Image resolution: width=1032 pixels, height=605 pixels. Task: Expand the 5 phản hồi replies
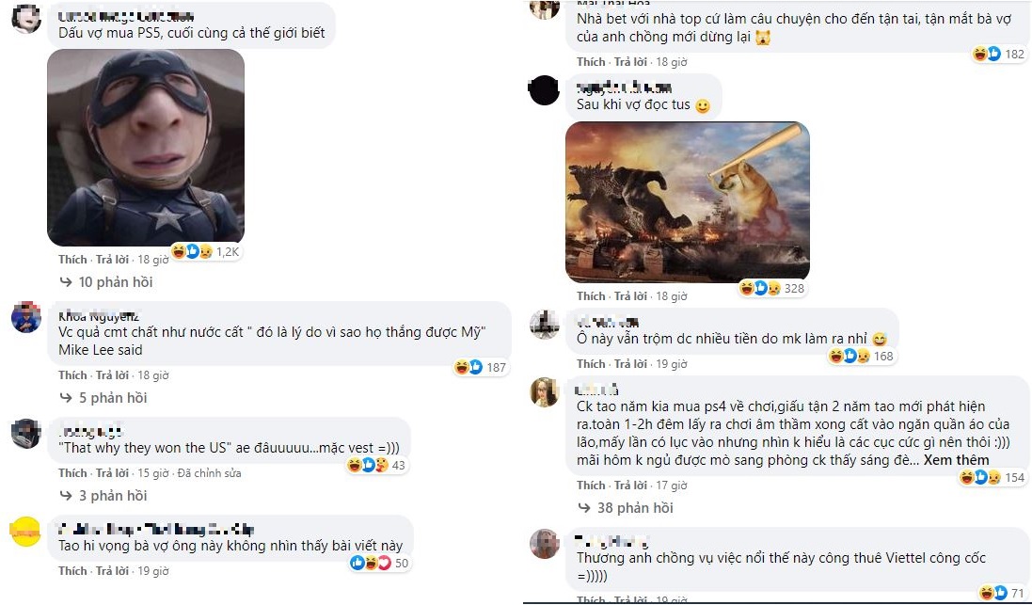click(x=104, y=398)
